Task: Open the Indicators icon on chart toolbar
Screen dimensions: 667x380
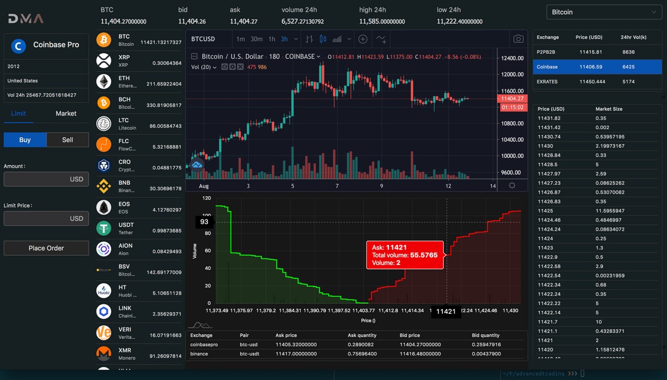Action: click(381, 39)
